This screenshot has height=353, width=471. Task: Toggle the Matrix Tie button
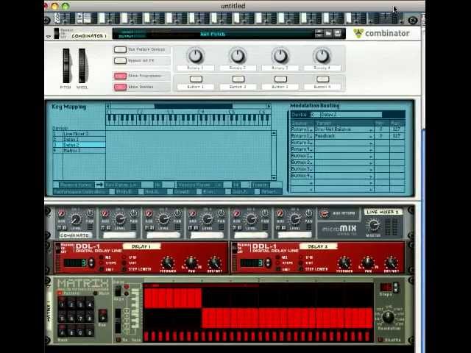[118, 340]
